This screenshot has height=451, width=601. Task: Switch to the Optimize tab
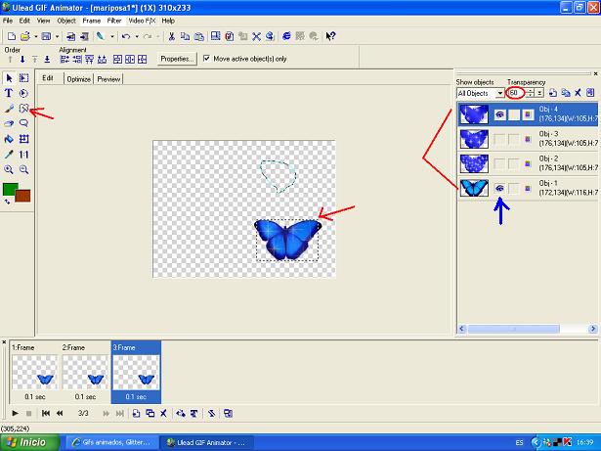click(78, 79)
